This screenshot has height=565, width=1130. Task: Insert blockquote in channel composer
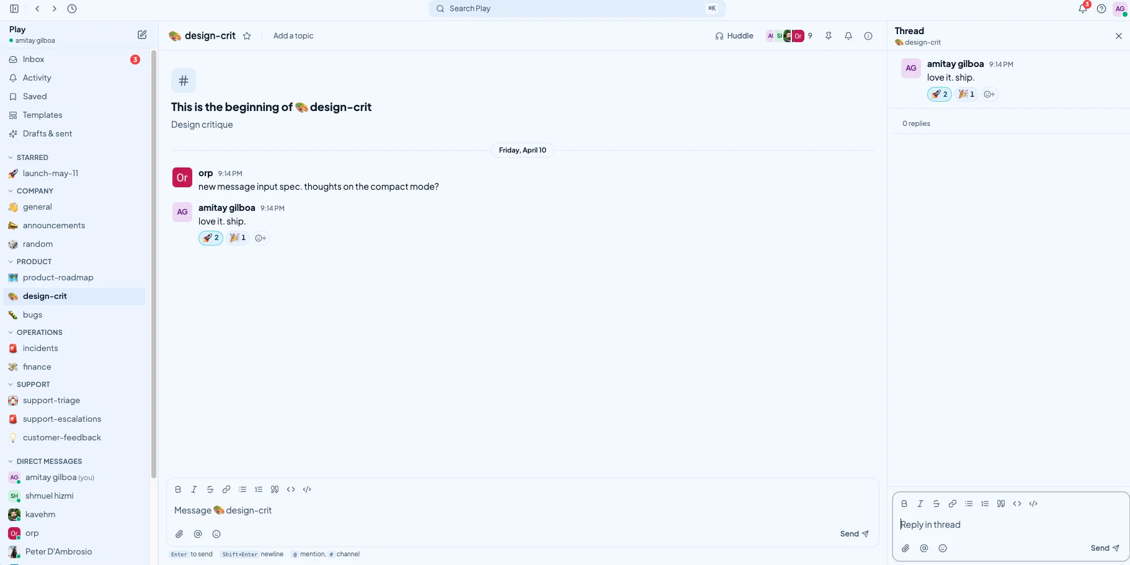275,489
